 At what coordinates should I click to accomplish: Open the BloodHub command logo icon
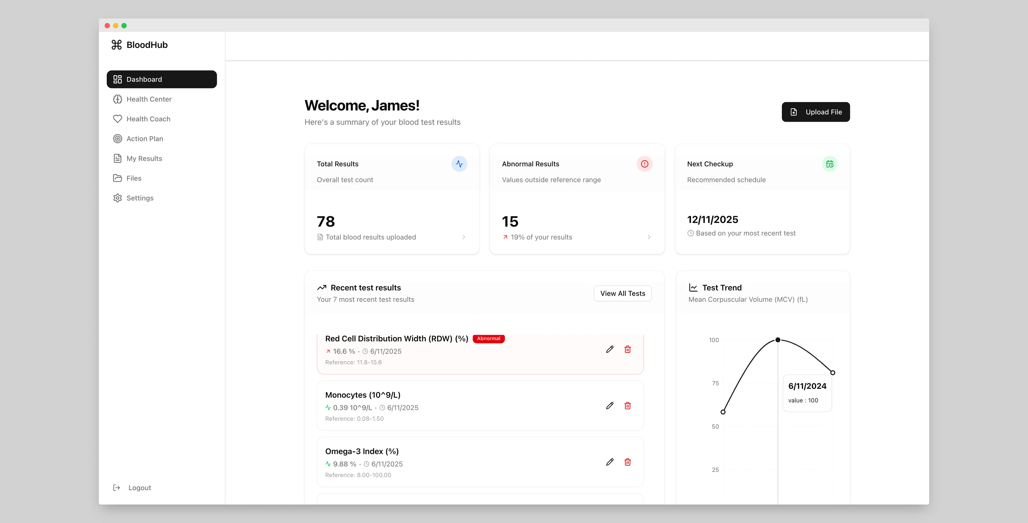(x=117, y=45)
